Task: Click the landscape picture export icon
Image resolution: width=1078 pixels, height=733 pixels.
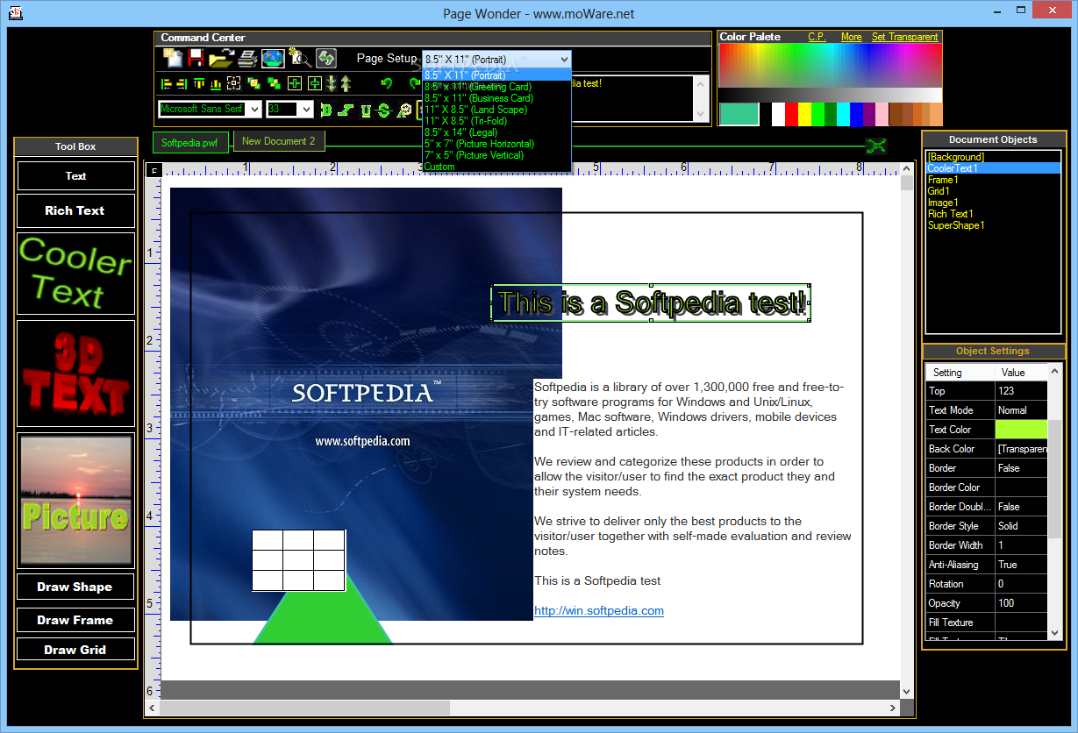Action: (273, 59)
